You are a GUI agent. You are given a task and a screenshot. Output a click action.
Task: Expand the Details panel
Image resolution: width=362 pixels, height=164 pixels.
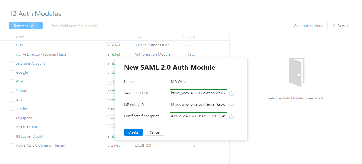(340, 26)
